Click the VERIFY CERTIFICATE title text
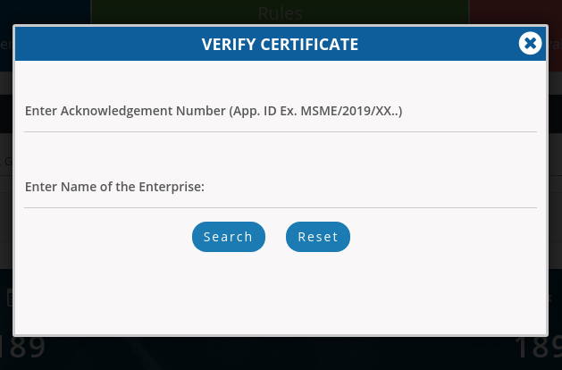 coord(280,44)
